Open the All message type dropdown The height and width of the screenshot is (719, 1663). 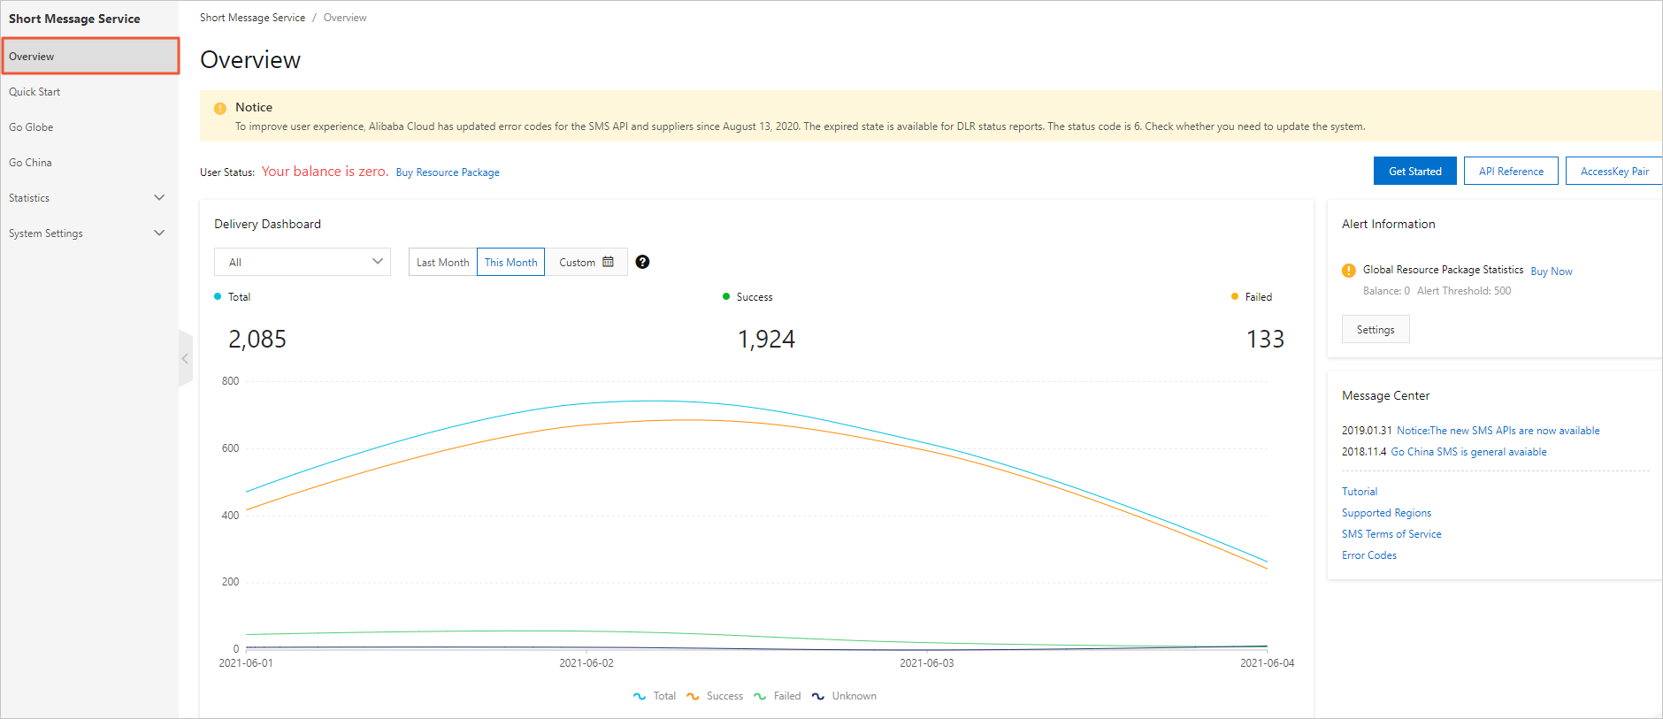pos(303,262)
